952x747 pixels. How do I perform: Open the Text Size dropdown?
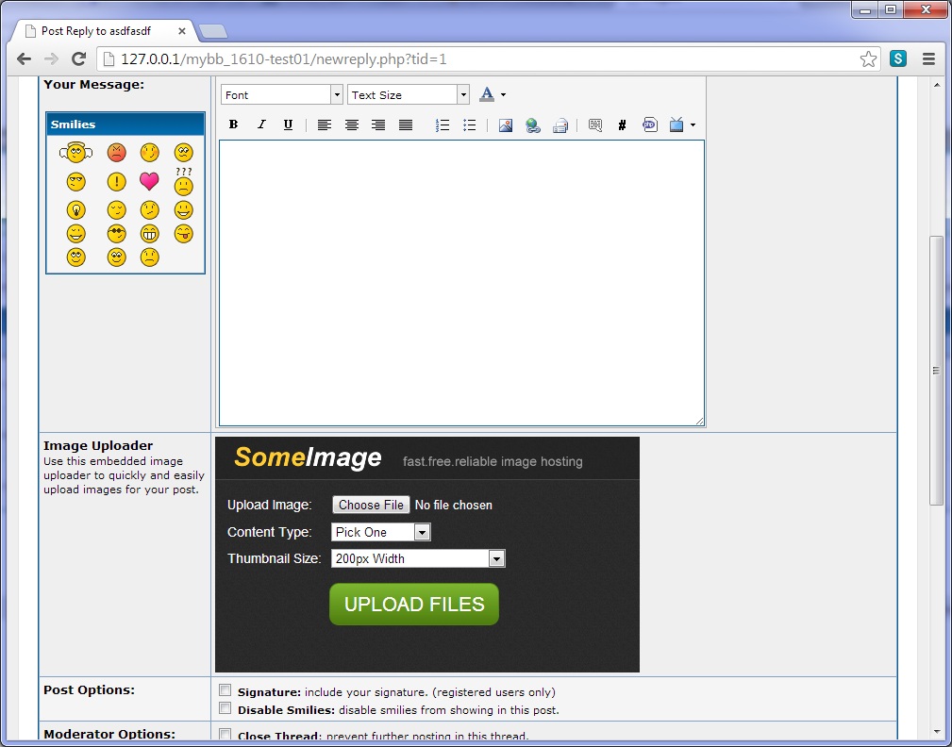pos(408,94)
